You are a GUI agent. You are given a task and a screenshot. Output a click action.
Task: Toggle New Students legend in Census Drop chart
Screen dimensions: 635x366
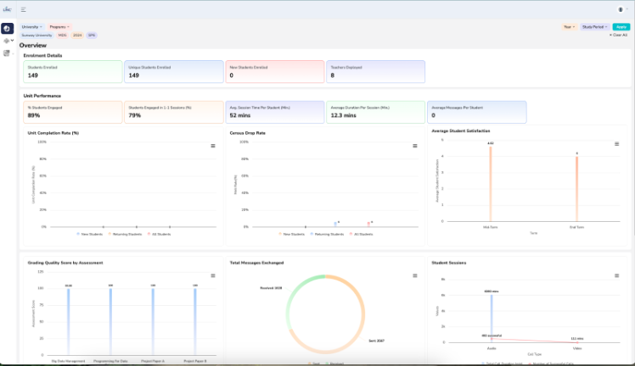tap(291, 235)
